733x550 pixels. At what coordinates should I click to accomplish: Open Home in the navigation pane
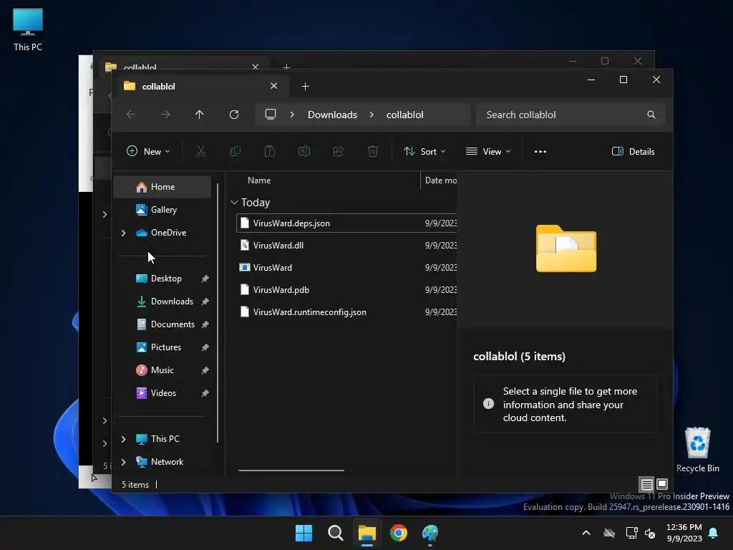click(x=162, y=187)
